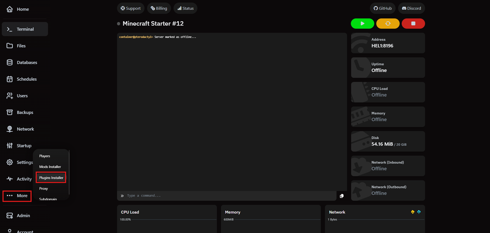Open the Files manager from sidebar

(x=21, y=46)
